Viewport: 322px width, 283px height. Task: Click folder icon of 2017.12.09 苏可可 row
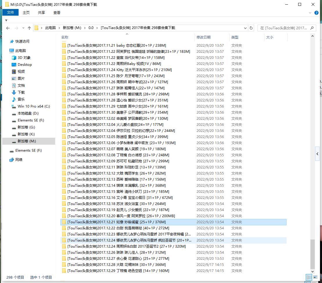coord(64,161)
